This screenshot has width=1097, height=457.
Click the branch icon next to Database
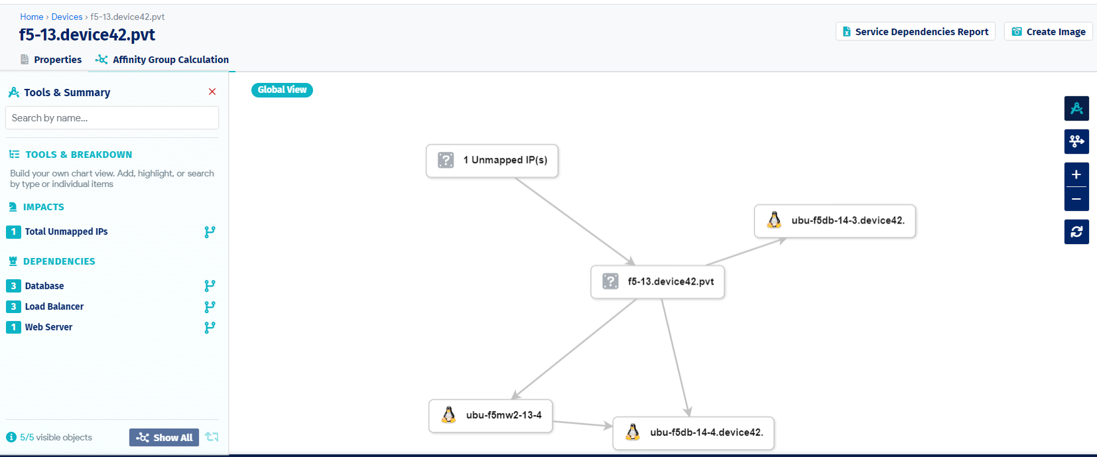coord(210,286)
